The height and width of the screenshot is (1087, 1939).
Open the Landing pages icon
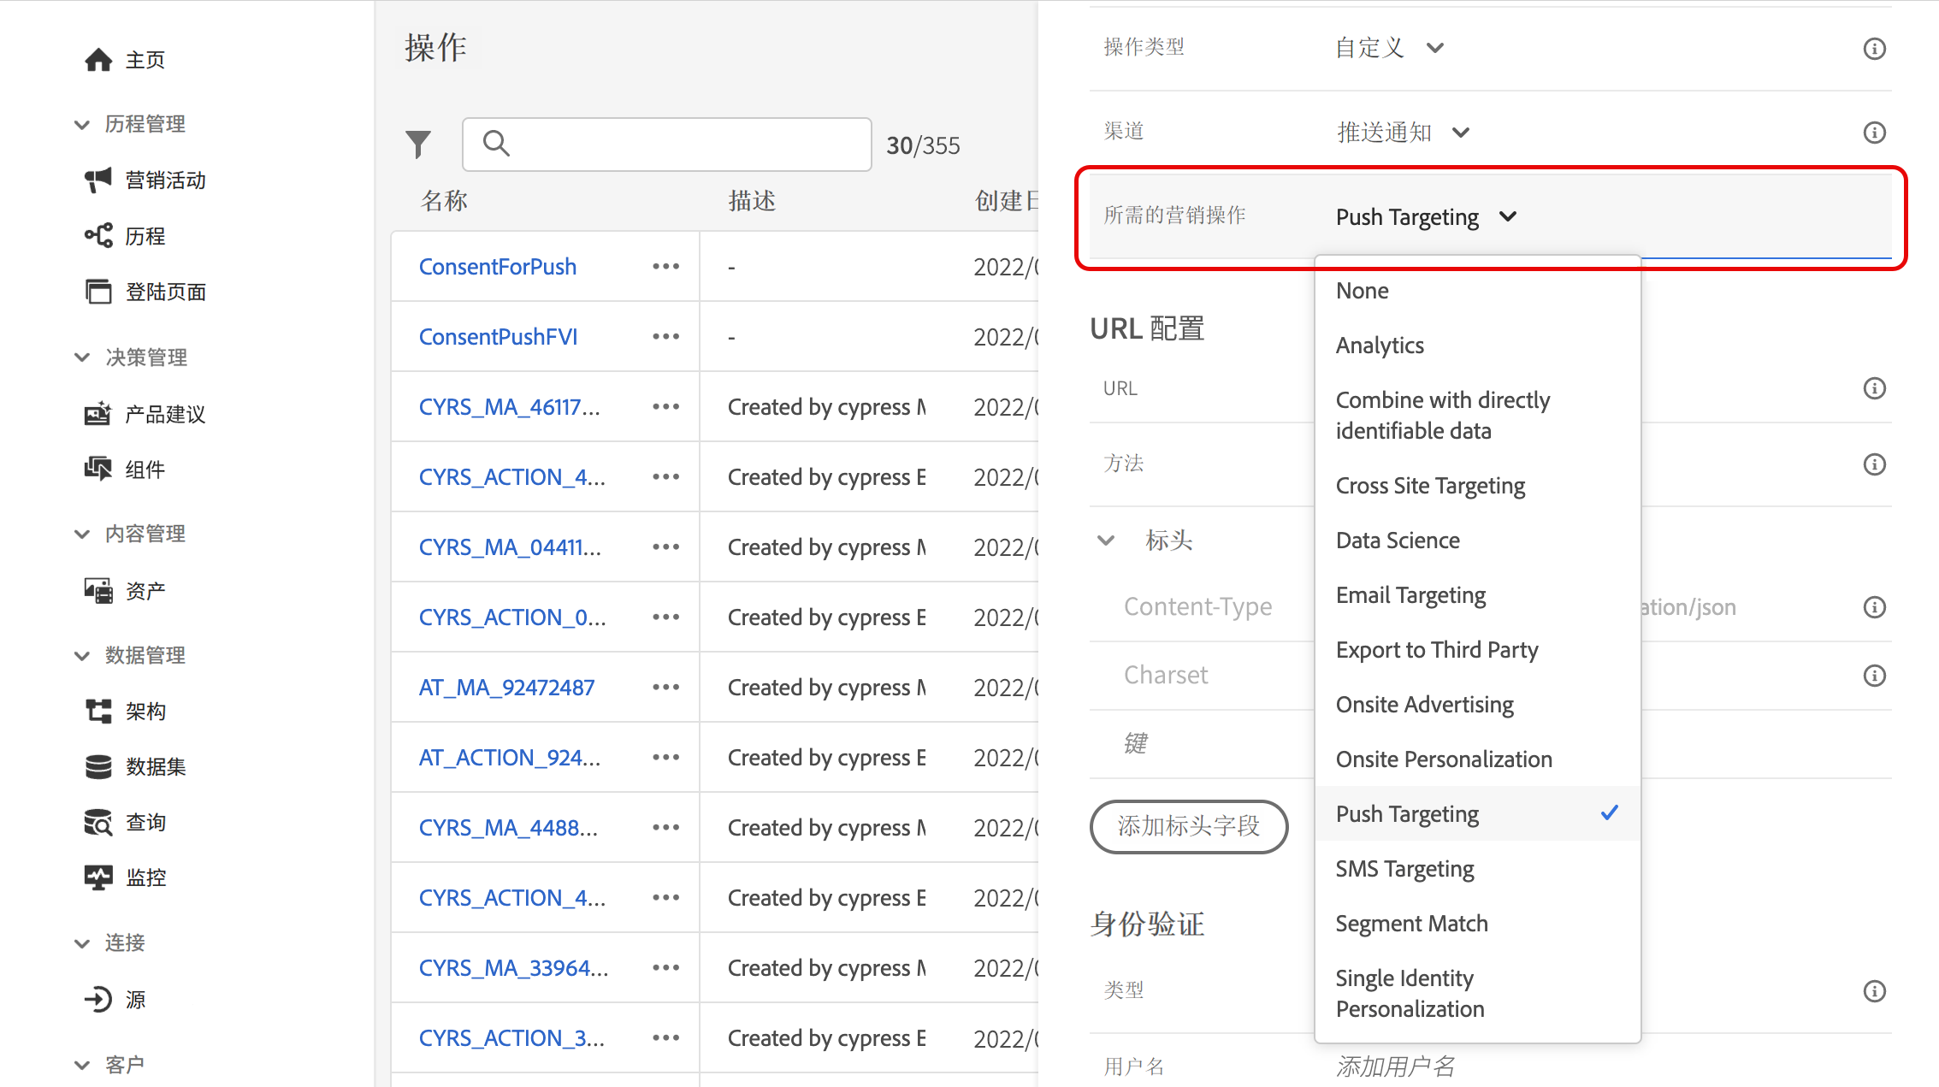[x=98, y=292]
